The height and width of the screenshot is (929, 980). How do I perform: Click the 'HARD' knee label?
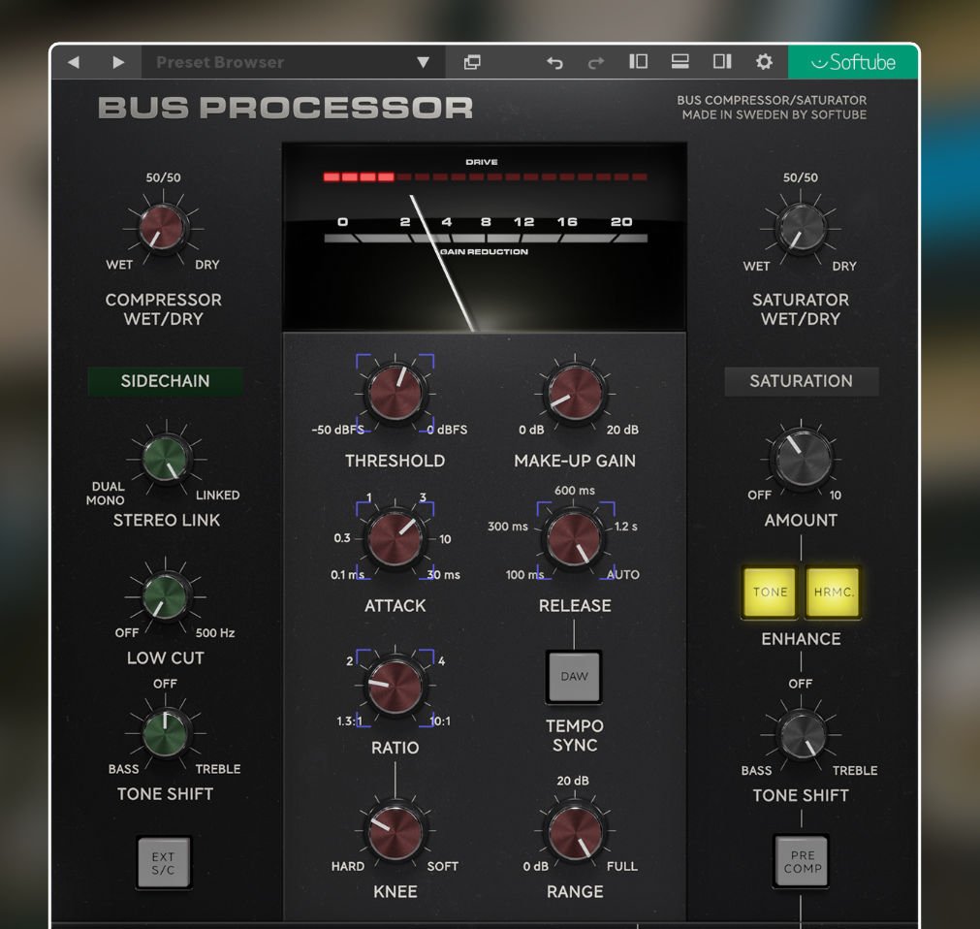click(347, 867)
